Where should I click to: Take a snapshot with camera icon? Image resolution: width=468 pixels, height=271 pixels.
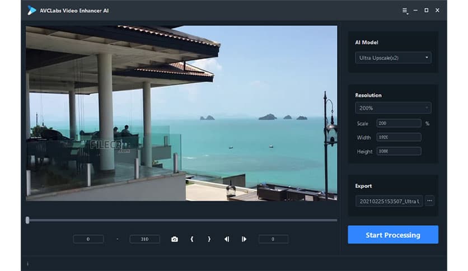point(175,239)
